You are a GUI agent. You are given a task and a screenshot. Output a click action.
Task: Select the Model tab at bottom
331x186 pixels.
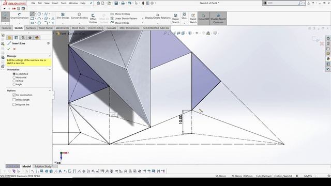pyautogui.click(x=26, y=166)
